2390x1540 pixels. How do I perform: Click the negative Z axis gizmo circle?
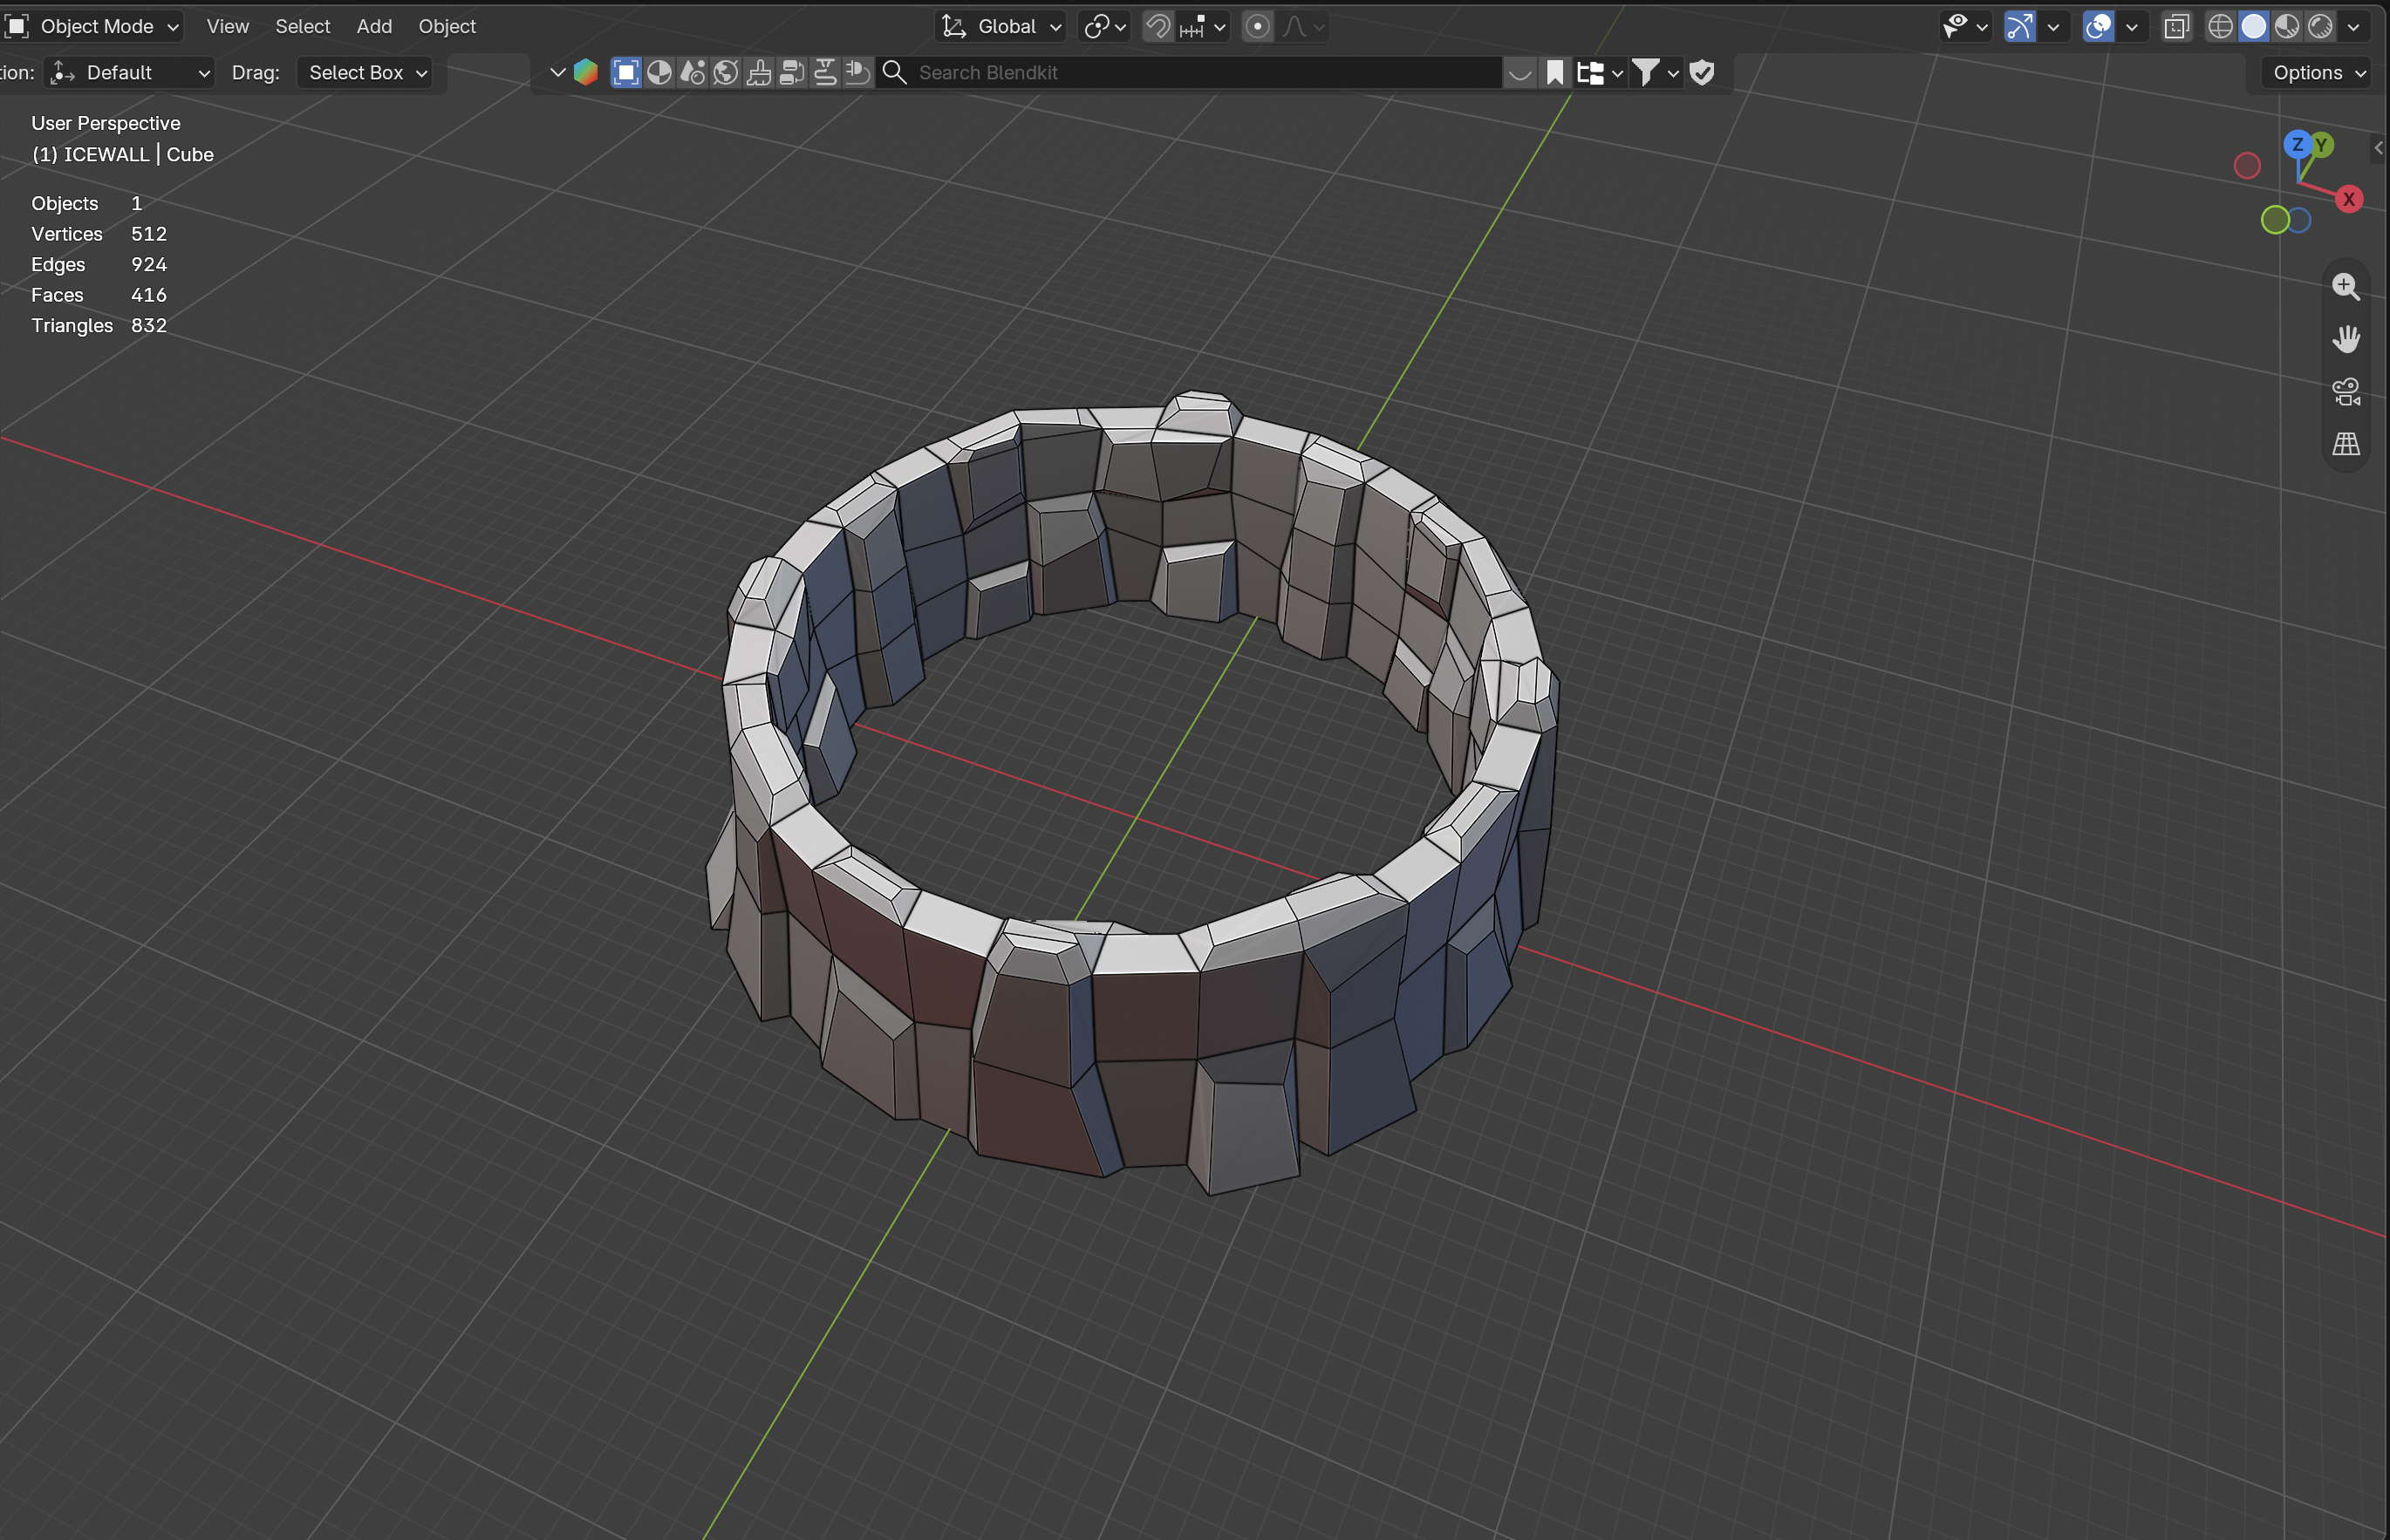2300,220
